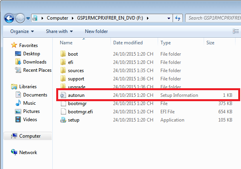This screenshot has height=169, width=241.
Task: Click the Computer breadcrumb in address bar
Action: (x=57, y=18)
